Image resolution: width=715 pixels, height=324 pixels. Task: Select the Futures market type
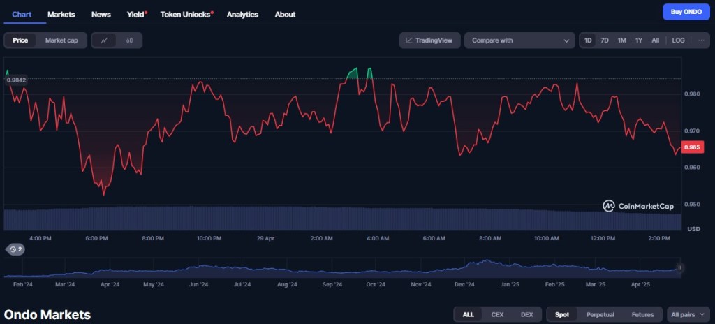tap(642, 314)
